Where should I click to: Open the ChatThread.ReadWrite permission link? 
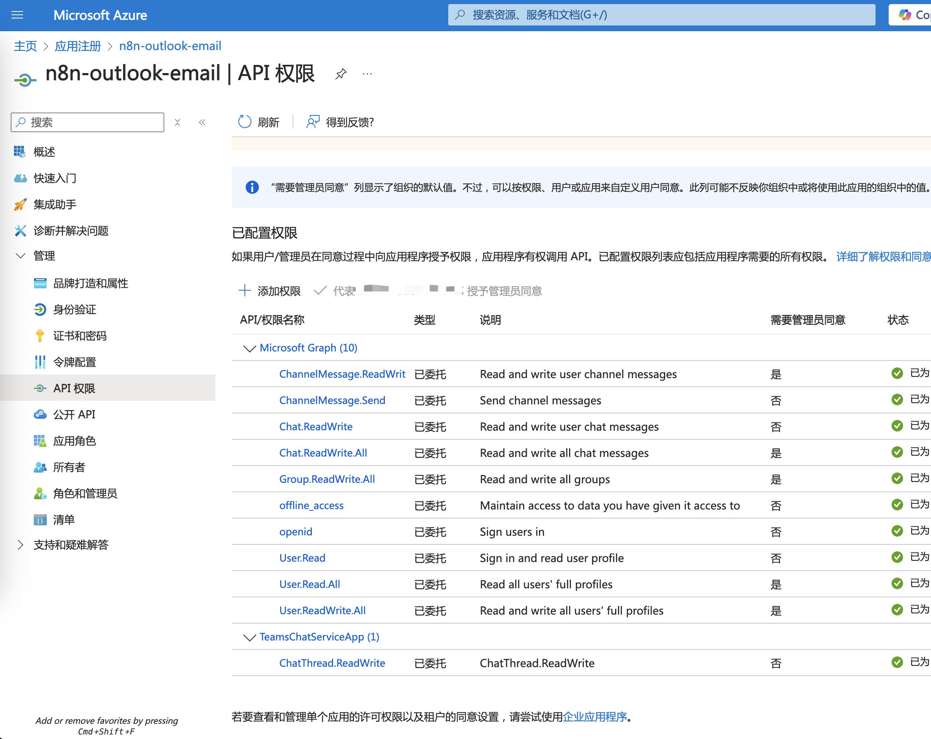(332, 663)
